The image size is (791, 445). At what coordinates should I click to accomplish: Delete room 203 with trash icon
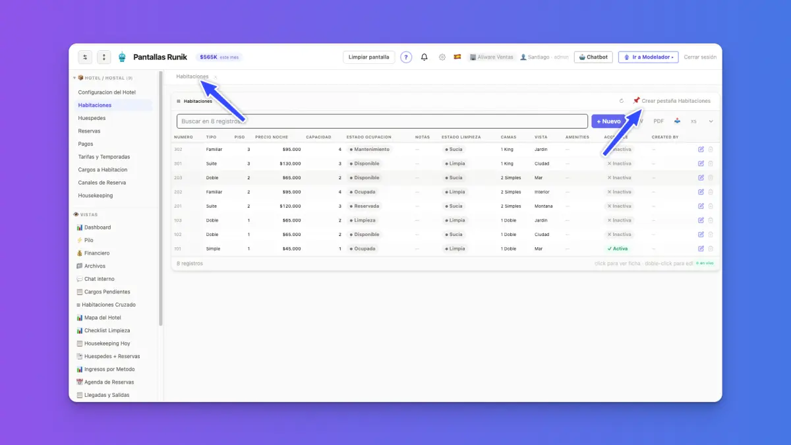click(711, 178)
